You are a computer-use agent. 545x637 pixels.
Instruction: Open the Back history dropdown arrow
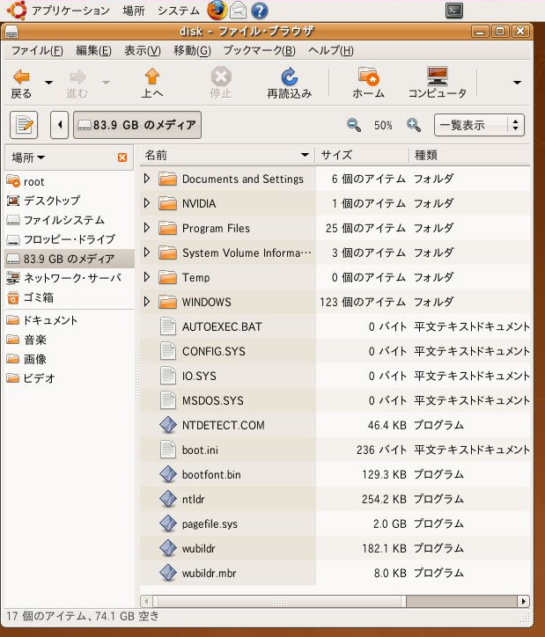(48, 83)
